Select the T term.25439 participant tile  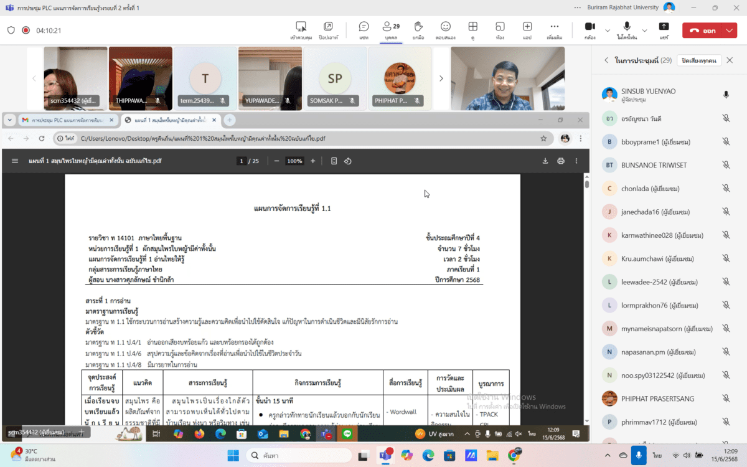(205, 78)
